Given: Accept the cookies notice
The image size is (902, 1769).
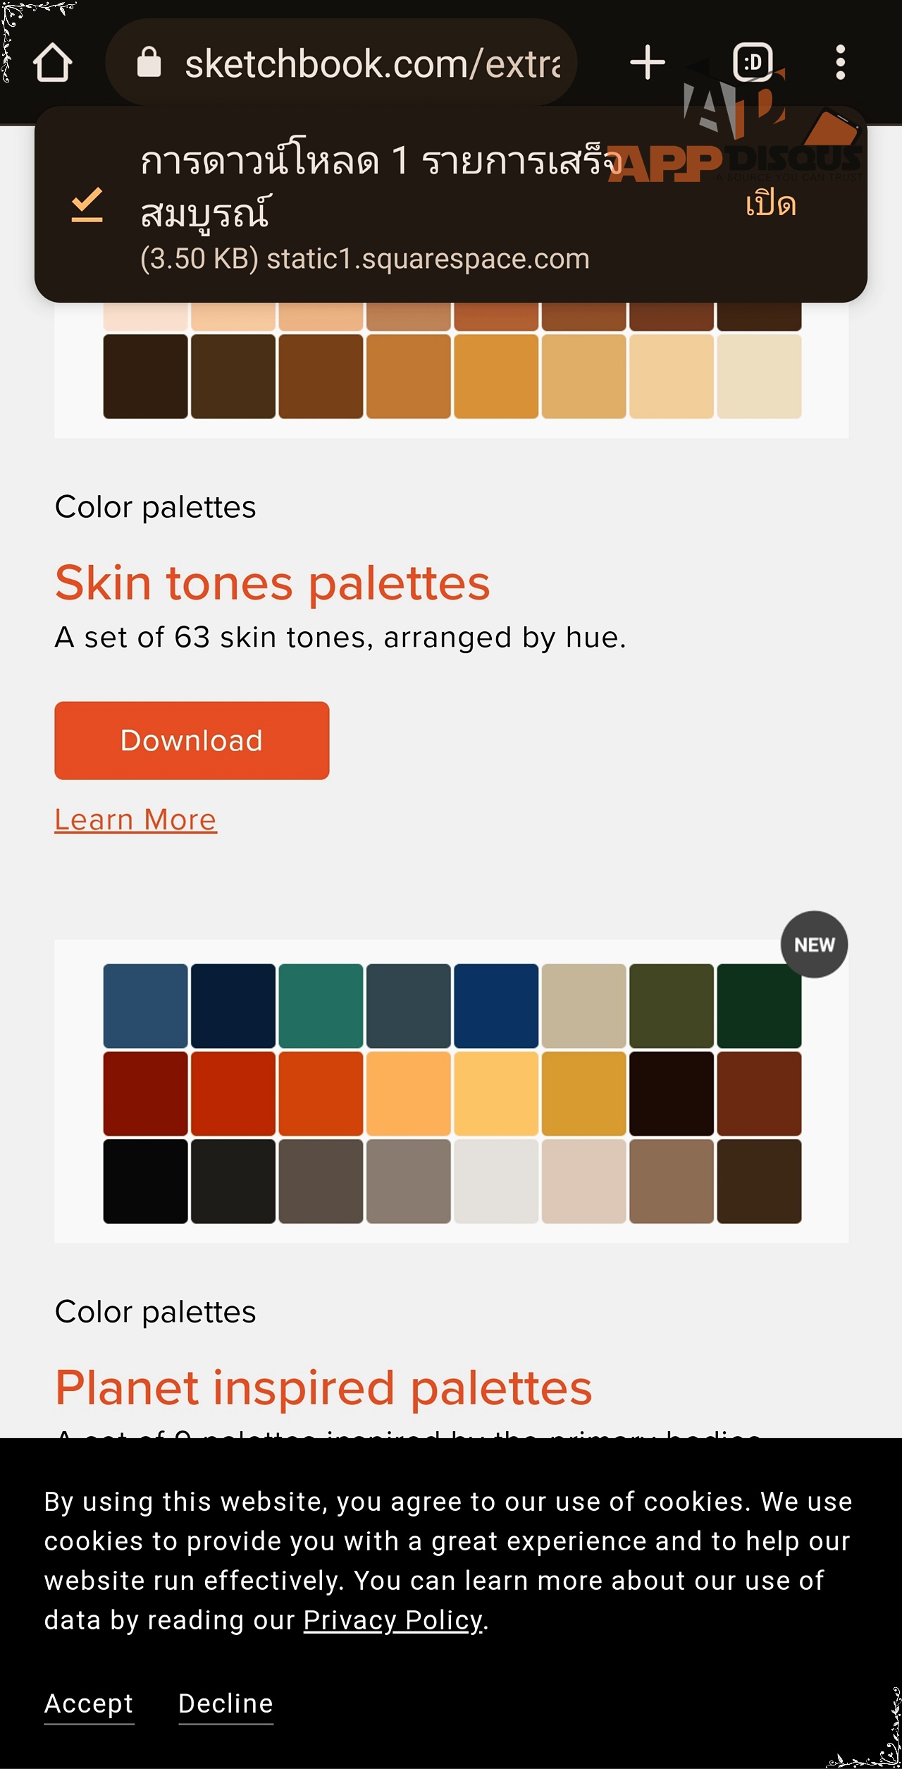Looking at the screenshot, I should (89, 1703).
